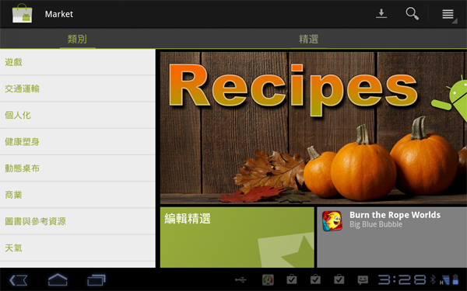Screen dimensions: 467x291
Task: Open Burn the Rope Worlds app icon
Action: click(x=332, y=221)
